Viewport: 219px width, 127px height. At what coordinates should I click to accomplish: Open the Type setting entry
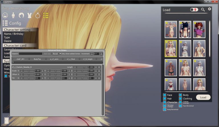tap(7, 37)
